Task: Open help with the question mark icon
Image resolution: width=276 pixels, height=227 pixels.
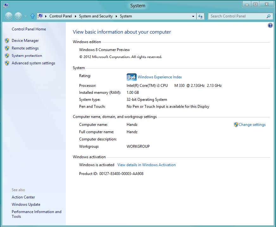Action: (x=270, y=25)
